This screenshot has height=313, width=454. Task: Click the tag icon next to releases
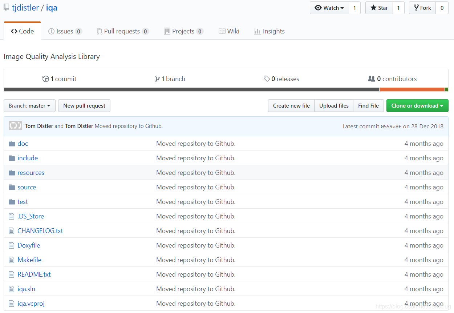click(267, 79)
